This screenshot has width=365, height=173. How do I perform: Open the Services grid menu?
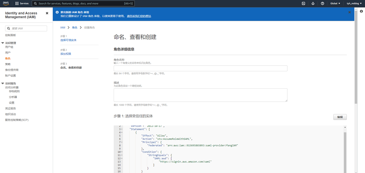22,4
